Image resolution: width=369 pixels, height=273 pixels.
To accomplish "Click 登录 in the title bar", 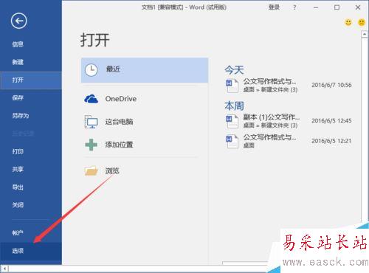I will pos(274,7).
